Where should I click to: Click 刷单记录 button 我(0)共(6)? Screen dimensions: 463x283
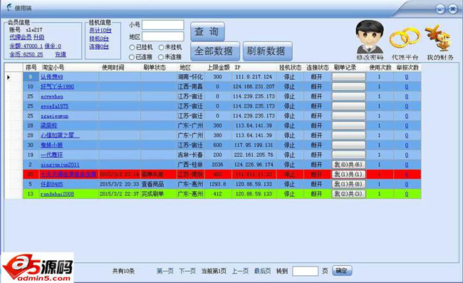(x=348, y=165)
